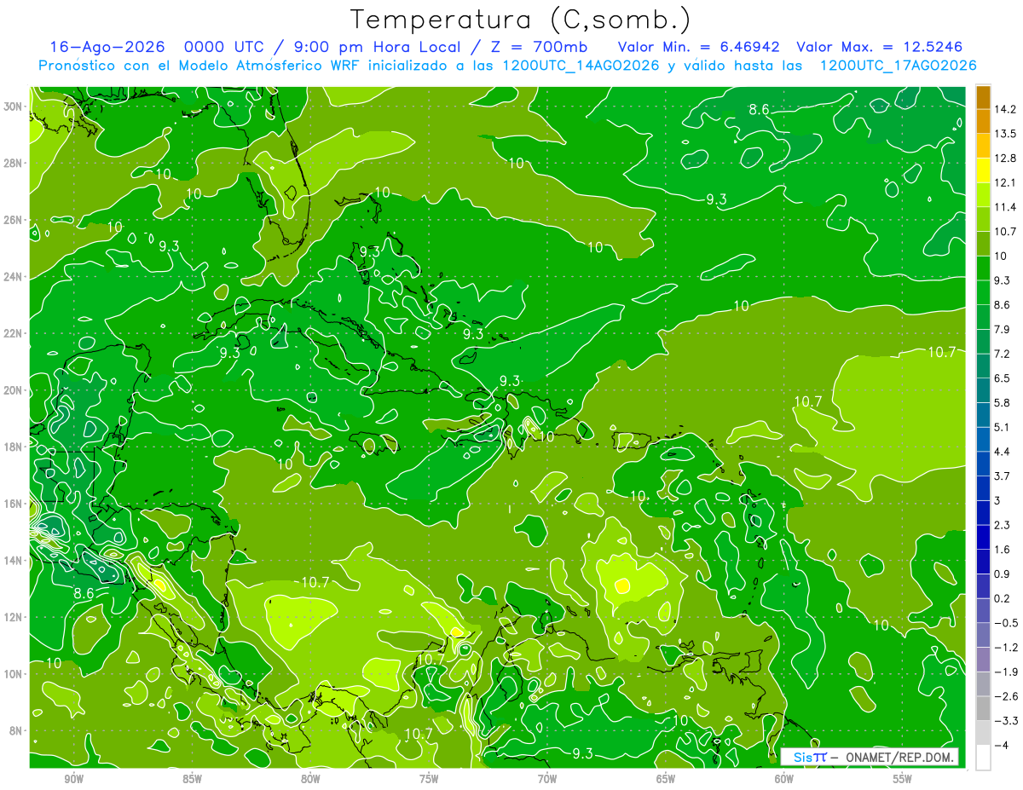Click the "70W" longitude axis label

point(546,779)
